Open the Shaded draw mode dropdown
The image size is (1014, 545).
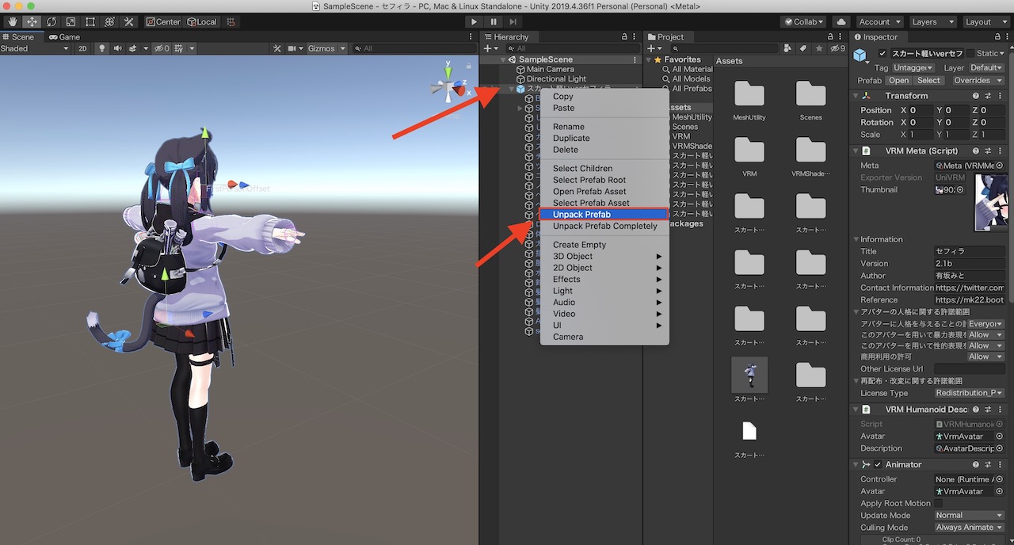pos(32,48)
